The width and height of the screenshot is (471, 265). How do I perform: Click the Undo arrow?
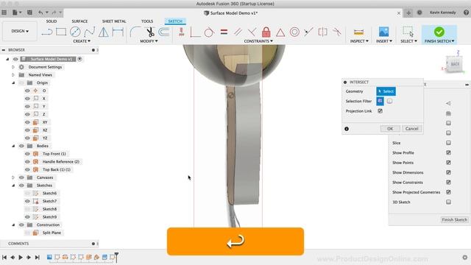click(x=40, y=13)
